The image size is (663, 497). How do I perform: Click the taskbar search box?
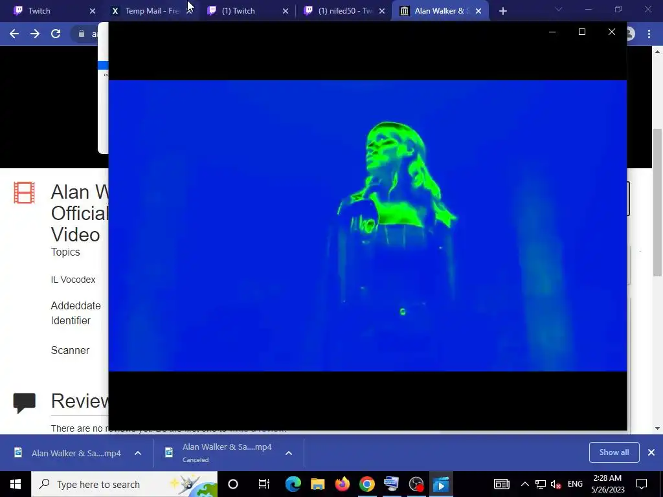124,484
